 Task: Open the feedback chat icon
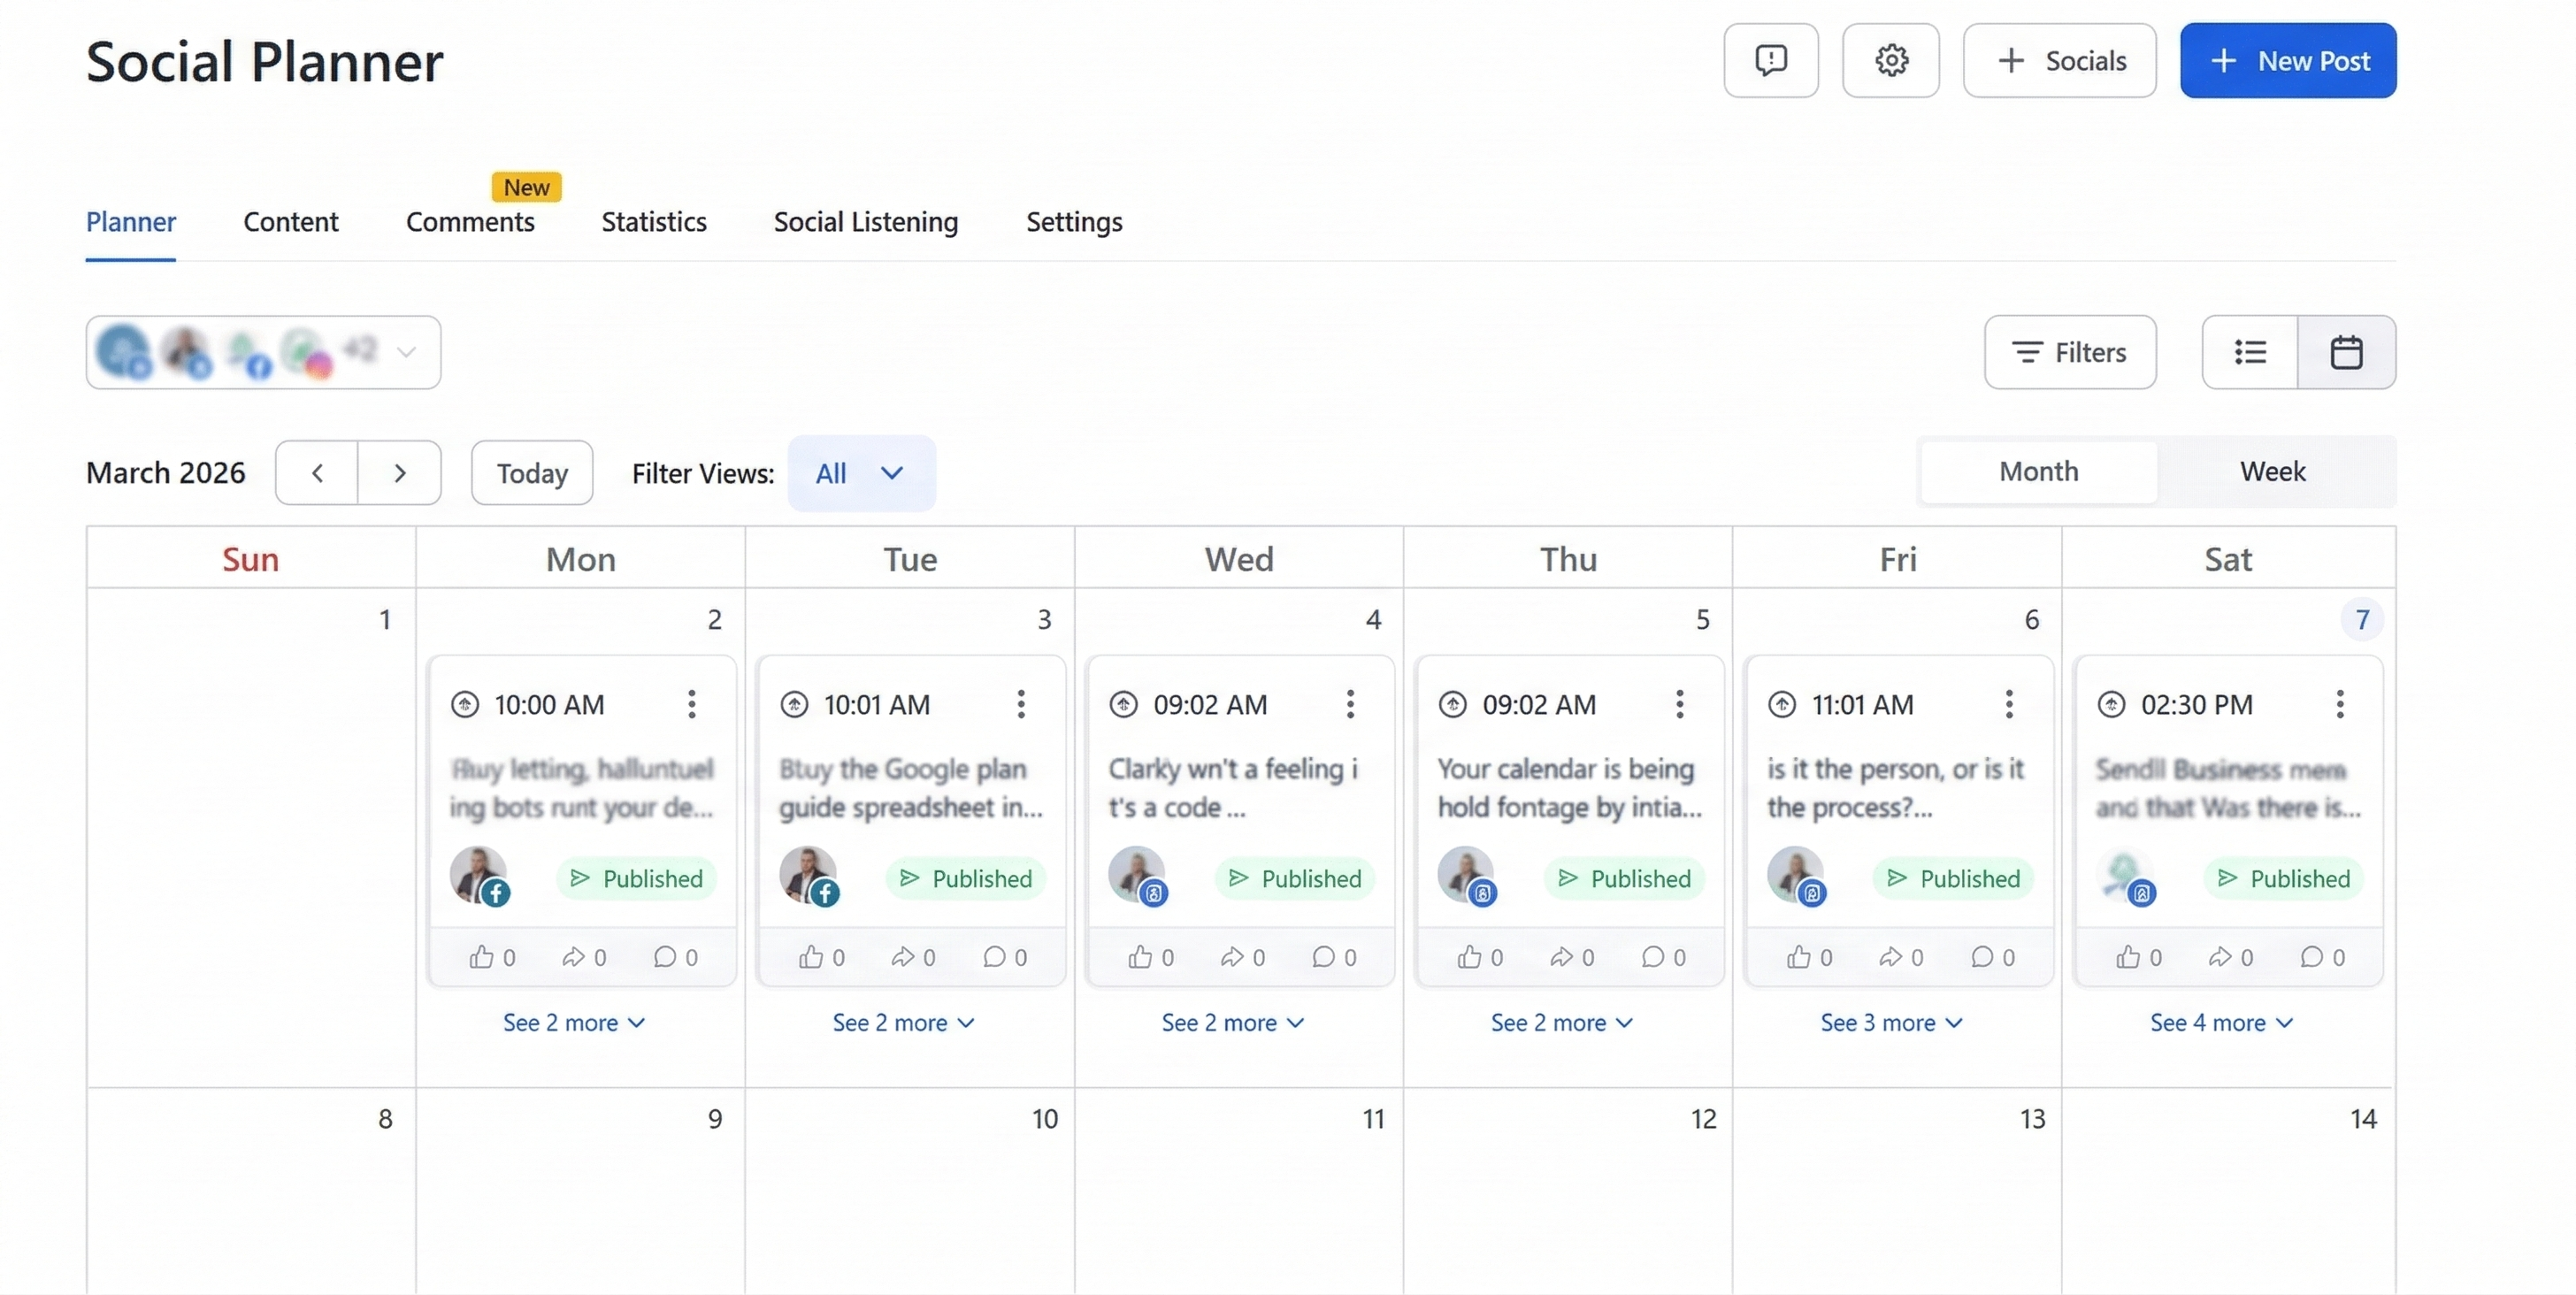(1770, 60)
